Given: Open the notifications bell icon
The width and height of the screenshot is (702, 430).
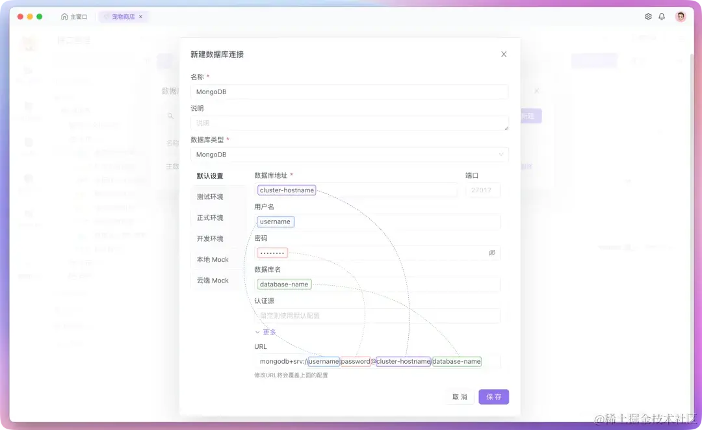Looking at the screenshot, I should pos(662,17).
